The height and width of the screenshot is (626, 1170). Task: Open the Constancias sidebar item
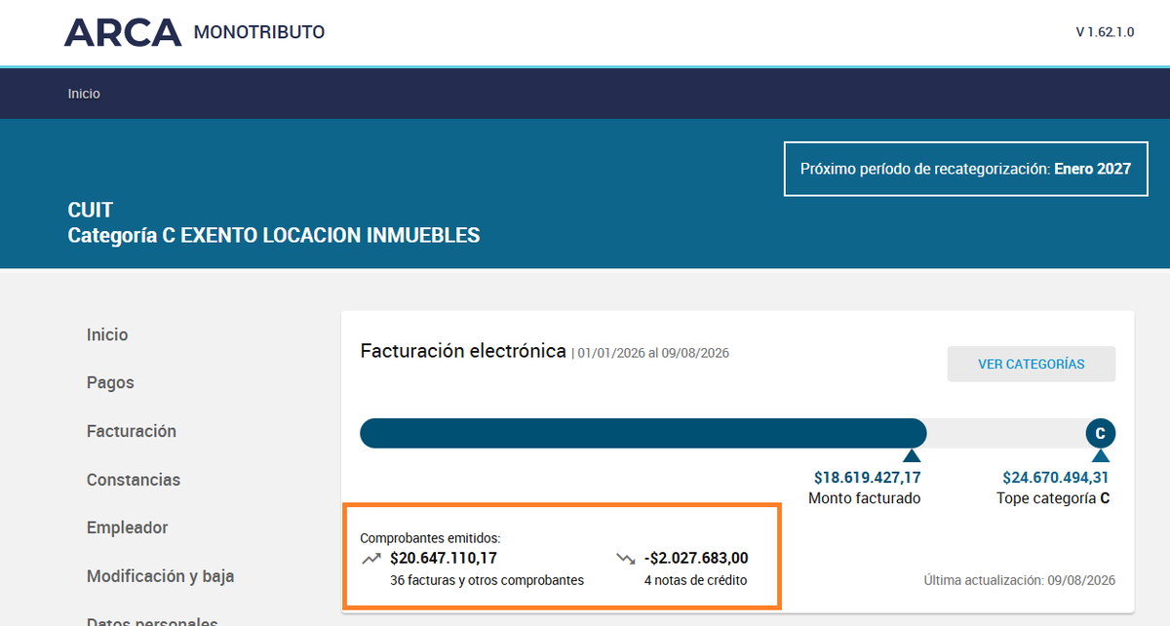tap(134, 480)
